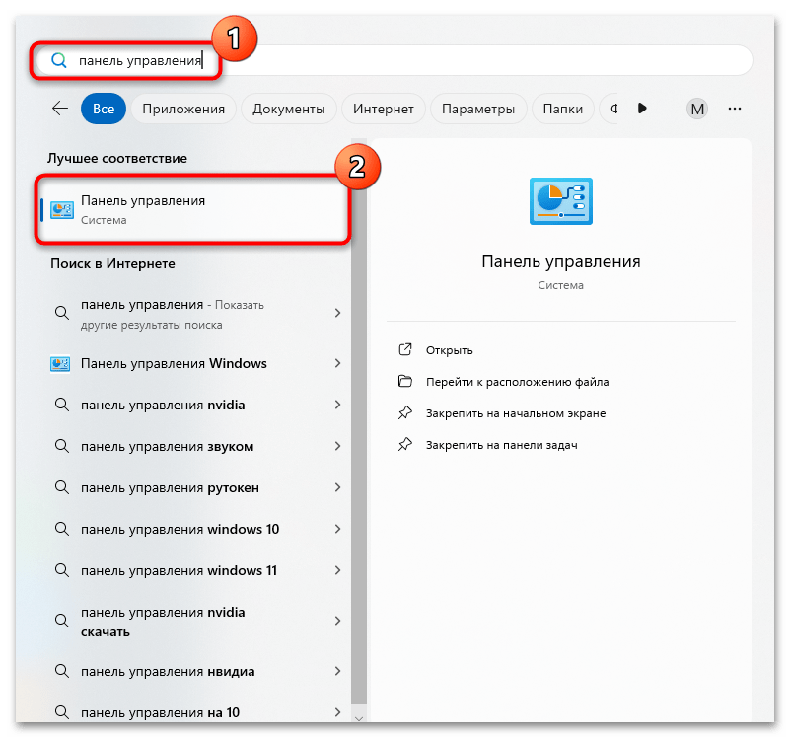Viewport: 790px width, 738px height.
Task: Expand chevron for 'панель управления звуком'
Action: point(337,446)
